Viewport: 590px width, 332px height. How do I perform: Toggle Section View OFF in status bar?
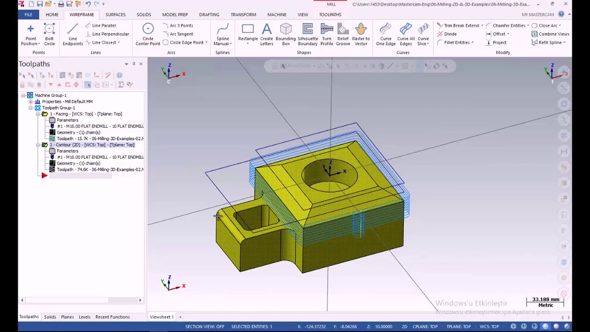click(205, 326)
